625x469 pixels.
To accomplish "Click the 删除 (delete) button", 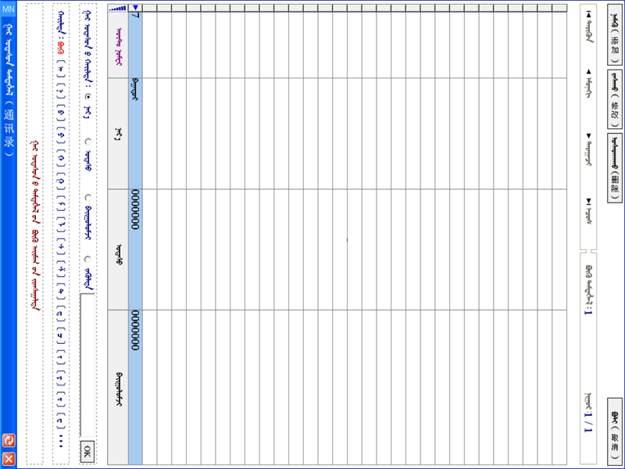I will 615,167.
